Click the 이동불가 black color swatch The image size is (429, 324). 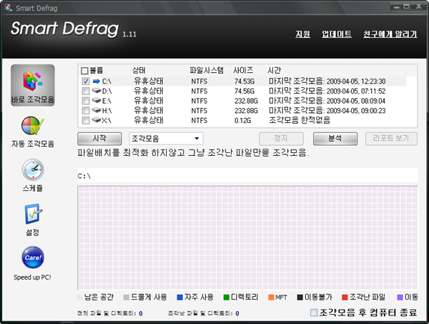tap(300, 298)
